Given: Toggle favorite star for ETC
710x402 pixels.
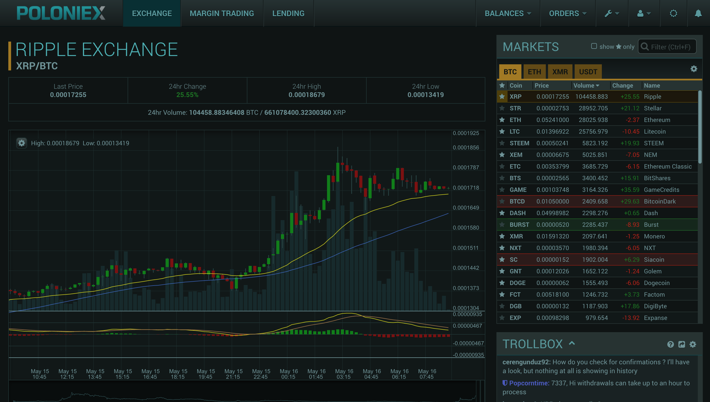Looking at the screenshot, I should (x=502, y=166).
